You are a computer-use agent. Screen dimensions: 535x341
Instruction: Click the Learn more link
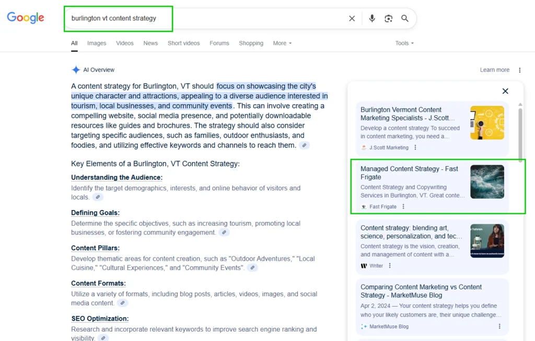tap(494, 70)
